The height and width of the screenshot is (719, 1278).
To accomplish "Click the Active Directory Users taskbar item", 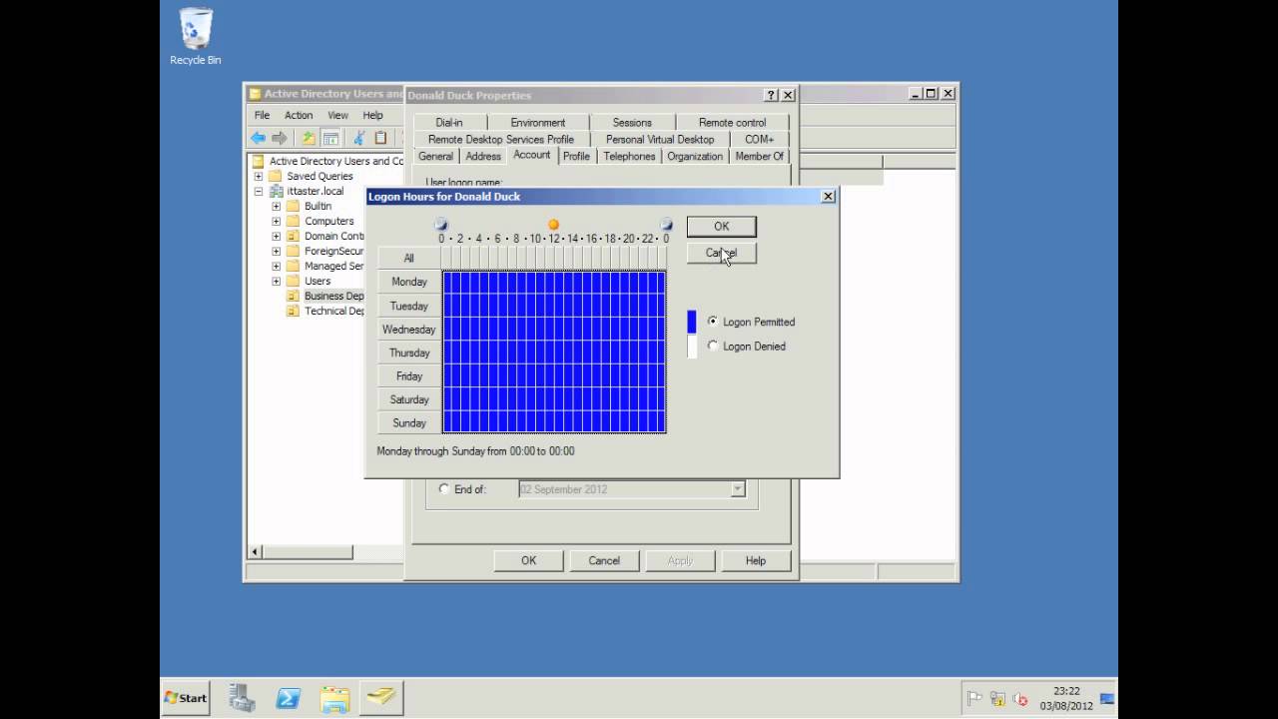I will 380,697.
